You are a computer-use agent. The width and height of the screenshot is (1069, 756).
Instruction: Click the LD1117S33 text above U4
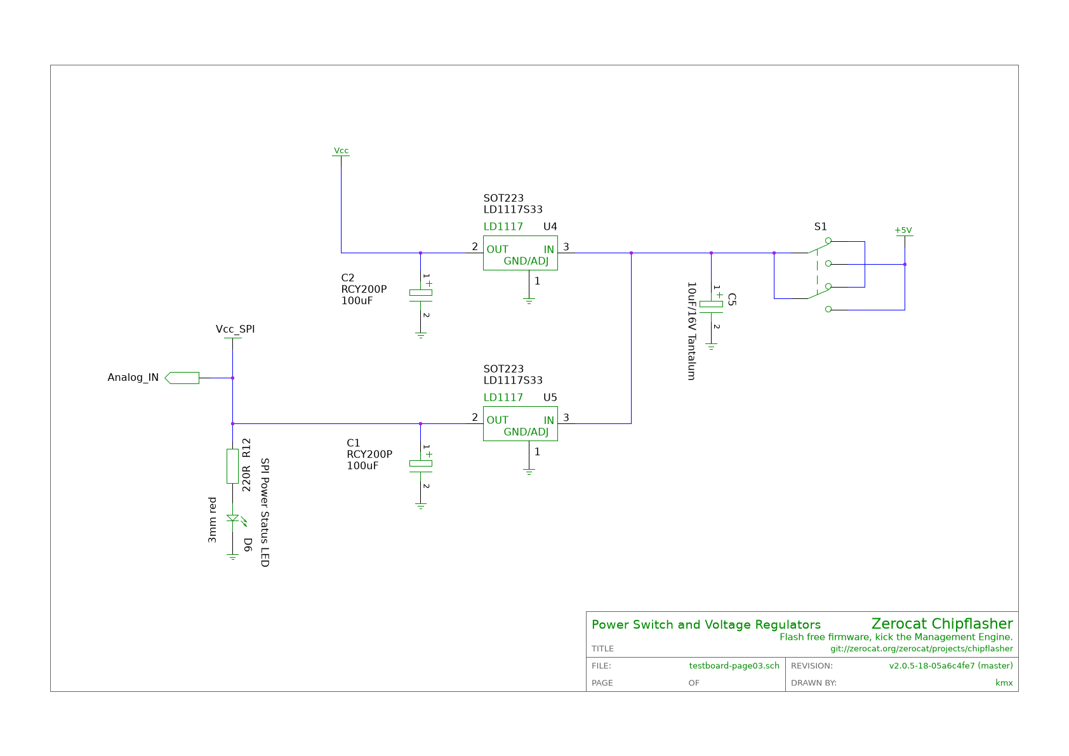coord(513,209)
